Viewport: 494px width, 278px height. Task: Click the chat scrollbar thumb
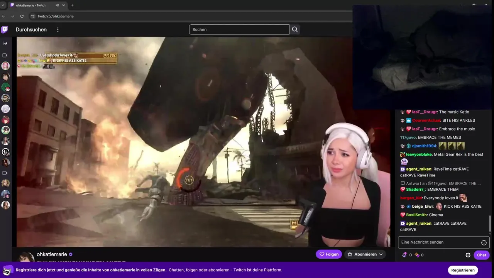coord(491,223)
